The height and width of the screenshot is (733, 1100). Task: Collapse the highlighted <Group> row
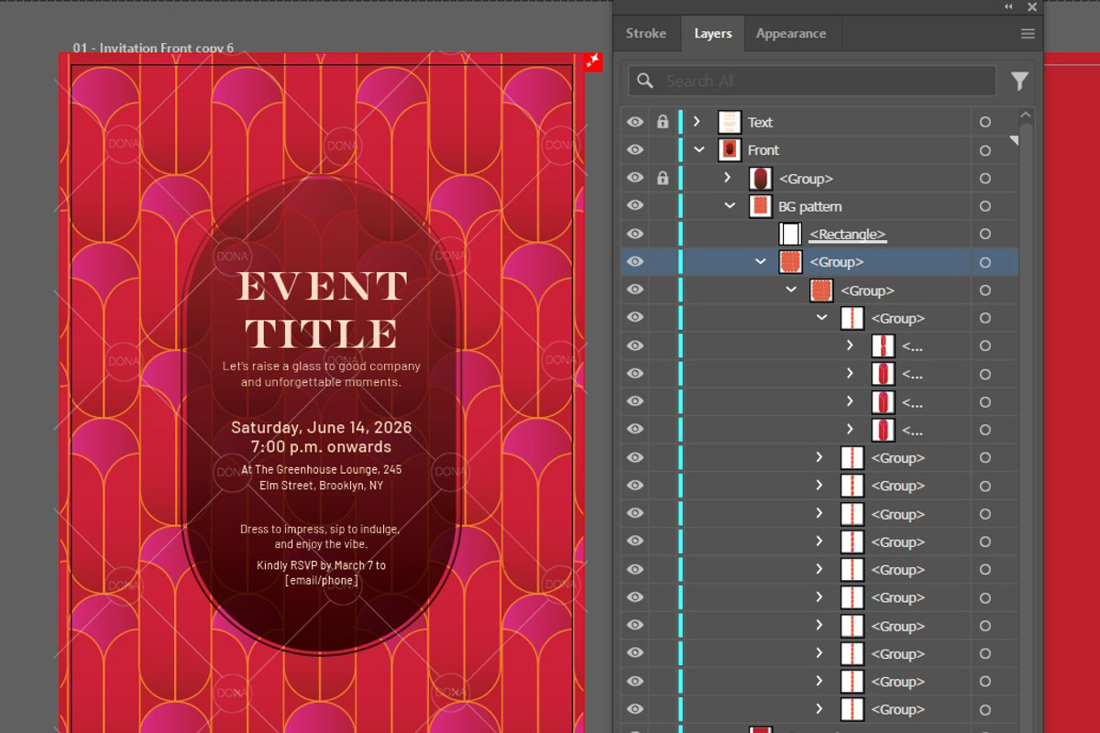click(760, 262)
